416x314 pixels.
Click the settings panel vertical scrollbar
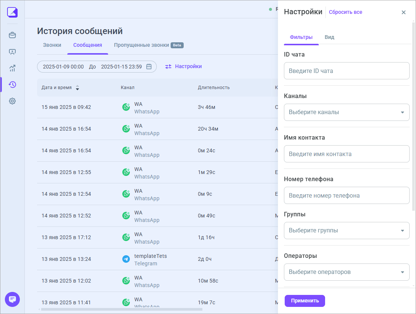coord(413,117)
